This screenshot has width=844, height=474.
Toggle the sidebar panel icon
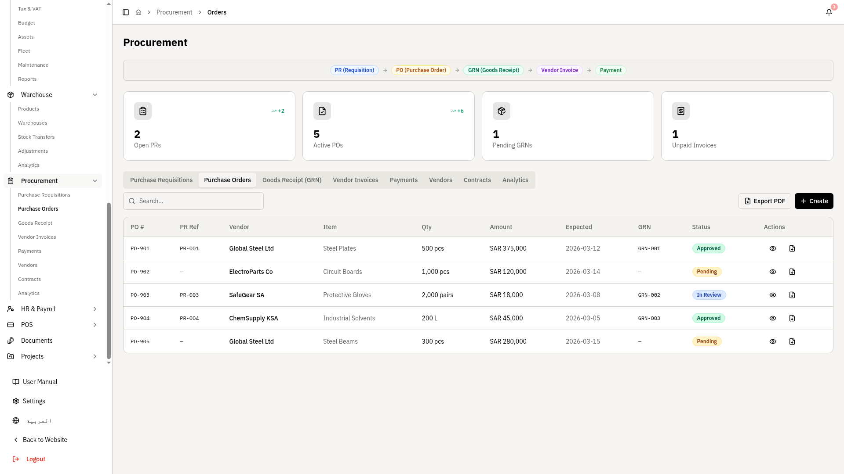126,12
